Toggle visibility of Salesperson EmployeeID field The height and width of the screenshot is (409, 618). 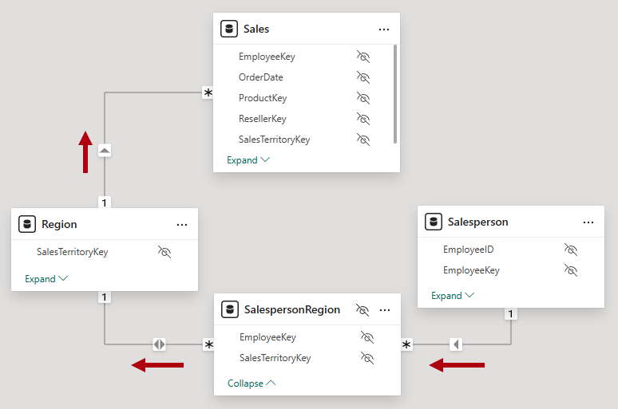tap(570, 250)
